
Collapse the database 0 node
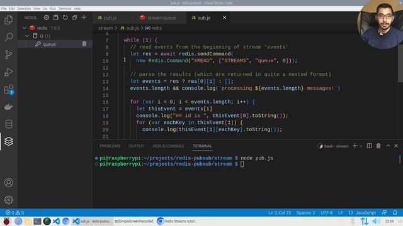[x=27, y=36]
